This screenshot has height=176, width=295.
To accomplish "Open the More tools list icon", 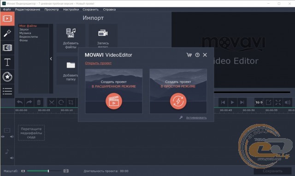I will tap(7, 91).
